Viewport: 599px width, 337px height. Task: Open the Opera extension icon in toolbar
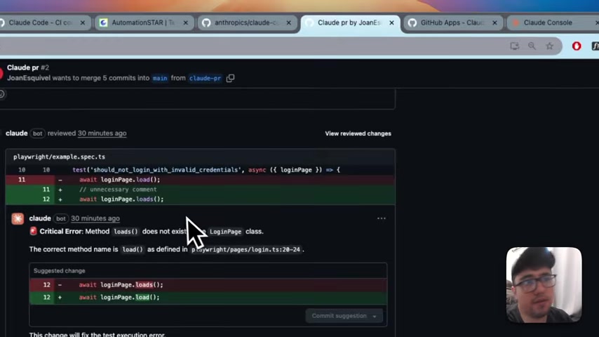[577, 46]
